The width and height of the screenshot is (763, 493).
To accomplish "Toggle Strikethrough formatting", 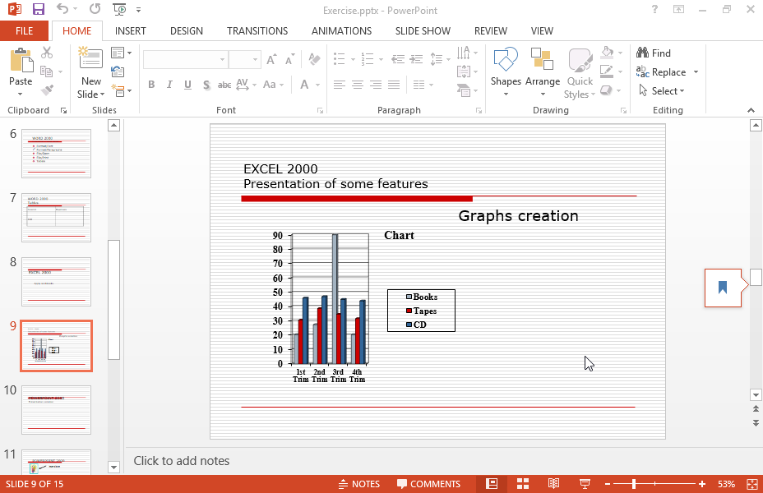I will pyautogui.click(x=224, y=85).
